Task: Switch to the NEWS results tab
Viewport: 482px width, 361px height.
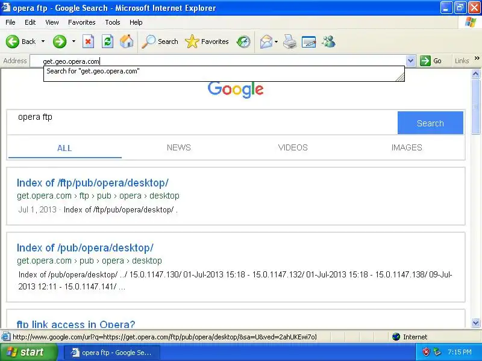Action: coord(178,147)
